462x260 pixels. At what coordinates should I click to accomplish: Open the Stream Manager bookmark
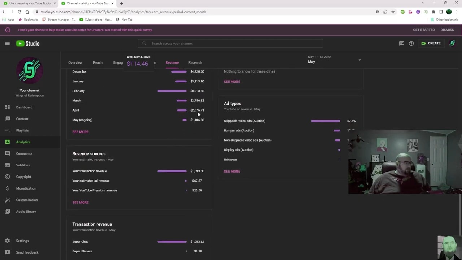pos(59,19)
